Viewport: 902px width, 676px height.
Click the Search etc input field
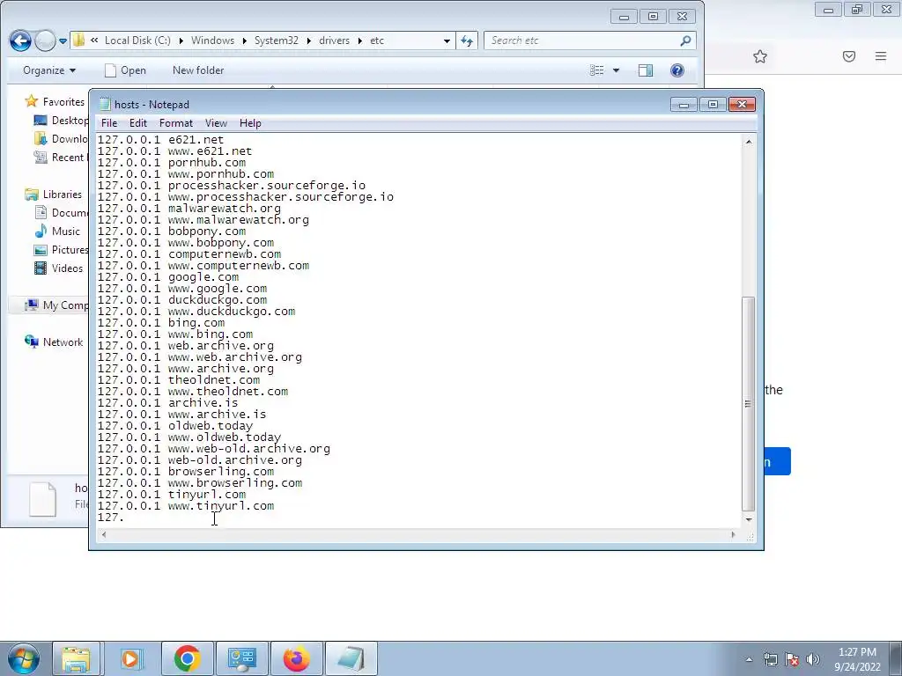[x=581, y=40]
